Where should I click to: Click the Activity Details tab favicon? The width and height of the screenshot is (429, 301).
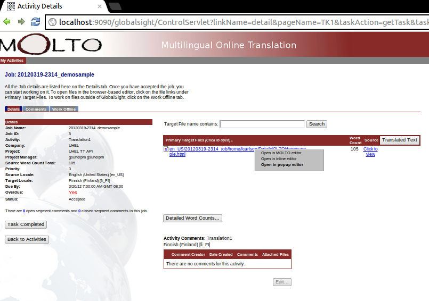(11, 6)
